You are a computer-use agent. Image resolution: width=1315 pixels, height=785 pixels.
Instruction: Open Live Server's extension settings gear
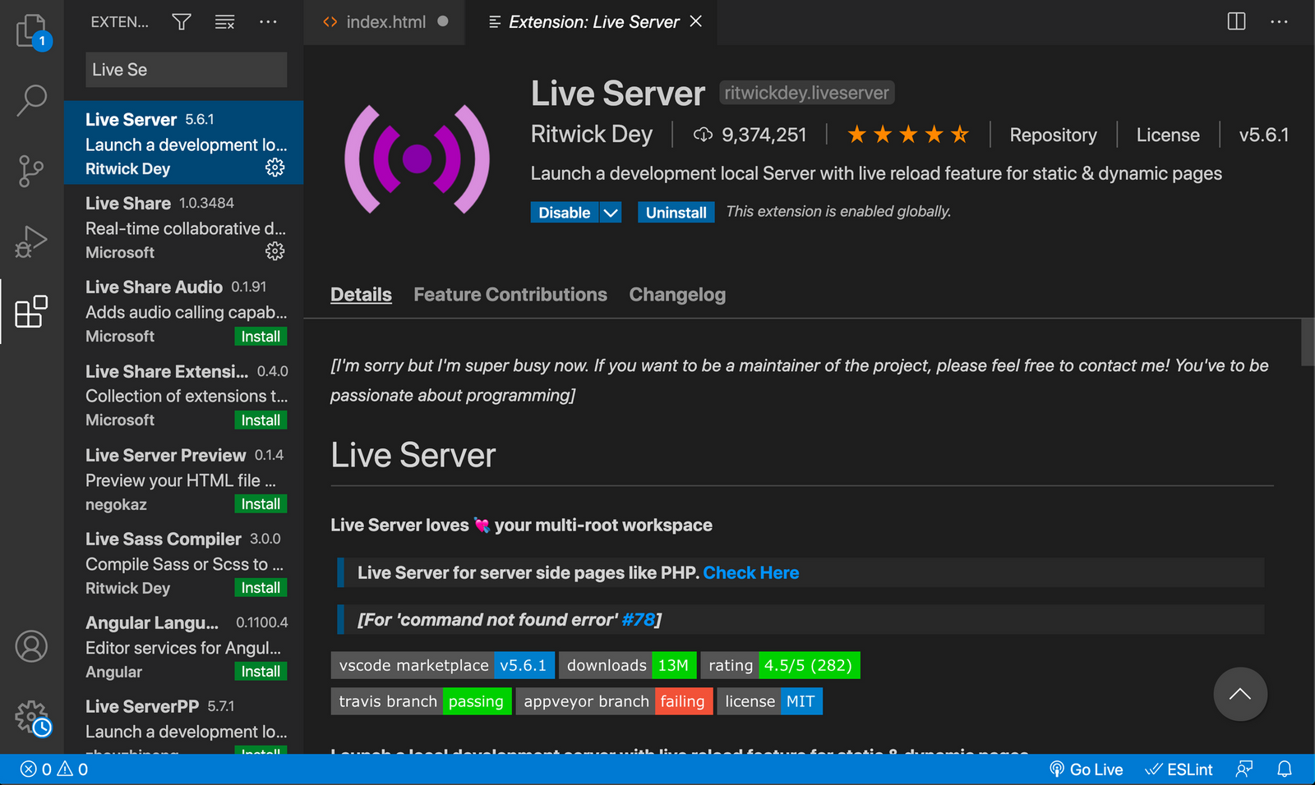pos(275,167)
